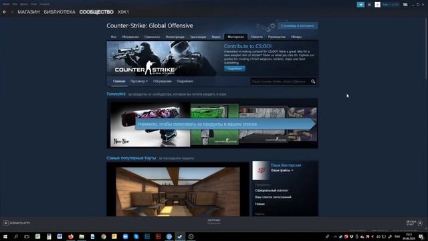Switch to the Видео hub tab

click(x=216, y=37)
